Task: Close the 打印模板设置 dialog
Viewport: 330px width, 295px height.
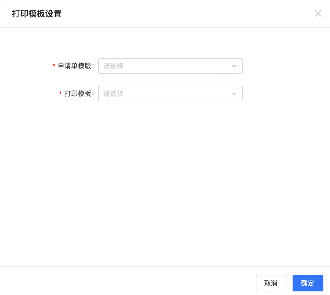Action: pos(318,14)
